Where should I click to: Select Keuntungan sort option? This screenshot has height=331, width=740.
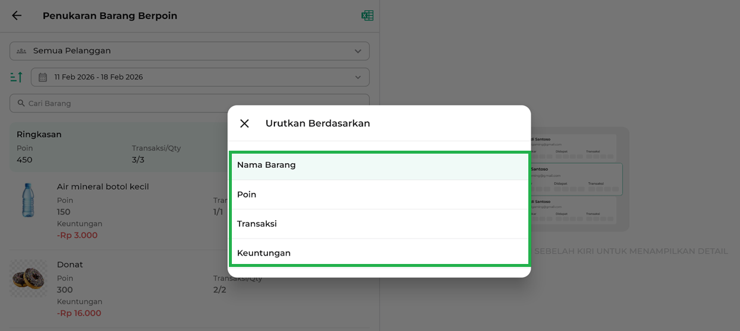(x=379, y=253)
